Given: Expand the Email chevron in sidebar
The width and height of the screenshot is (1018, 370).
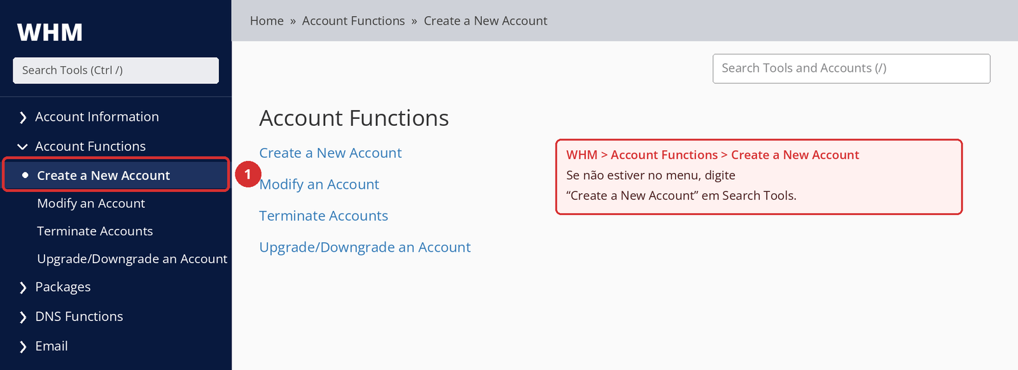Looking at the screenshot, I should pyautogui.click(x=23, y=347).
